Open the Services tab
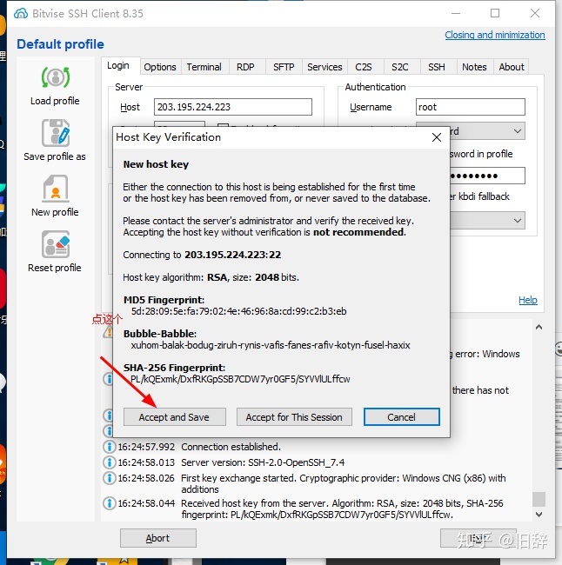The width and height of the screenshot is (562, 565). coord(324,67)
